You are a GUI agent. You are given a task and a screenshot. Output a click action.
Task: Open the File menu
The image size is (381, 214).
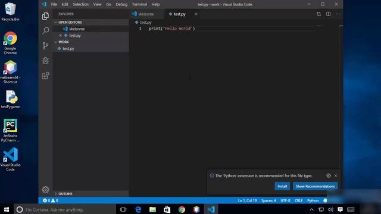(54, 4)
